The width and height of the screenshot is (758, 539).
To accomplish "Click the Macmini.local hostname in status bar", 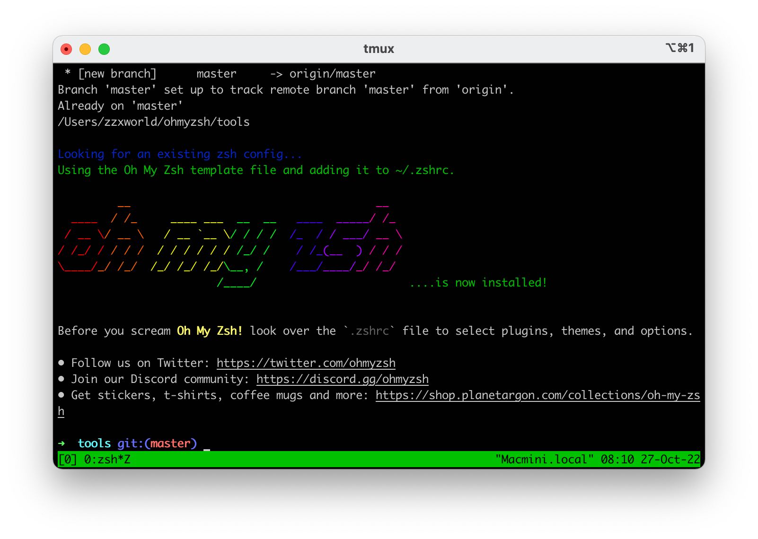I will pos(543,459).
